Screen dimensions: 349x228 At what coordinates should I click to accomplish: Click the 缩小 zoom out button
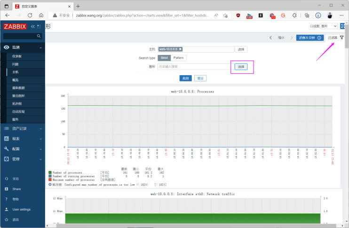pos(281,38)
